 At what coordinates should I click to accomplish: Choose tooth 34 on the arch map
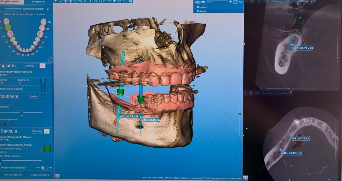[x=35, y=44]
